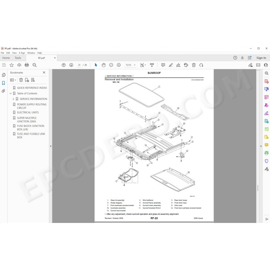Open the find text magnifier icon
This screenshot has width=270, height=270.
pyautogui.click(x=34, y=65)
